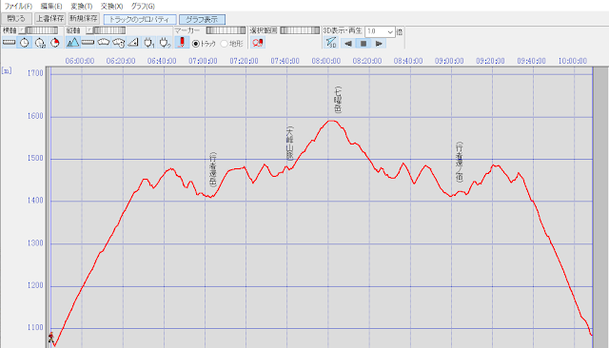Open the 交換(X) menu
This screenshot has height=348, width=609.
(x=112, y=7)
